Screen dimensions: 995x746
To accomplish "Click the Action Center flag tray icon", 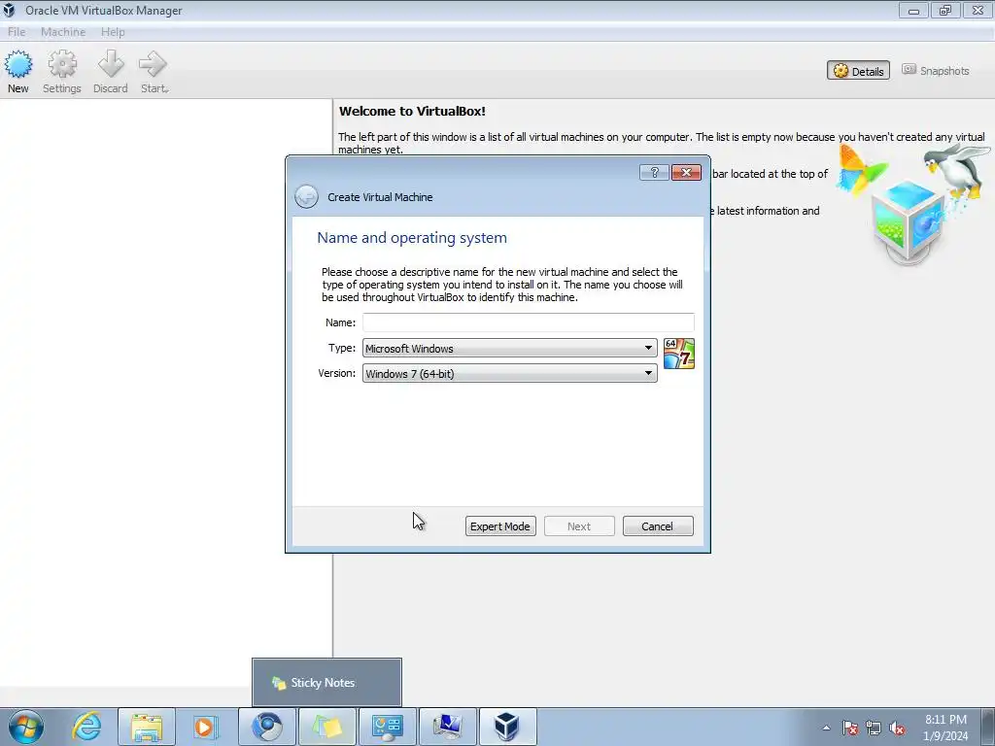I will [849, 728].
